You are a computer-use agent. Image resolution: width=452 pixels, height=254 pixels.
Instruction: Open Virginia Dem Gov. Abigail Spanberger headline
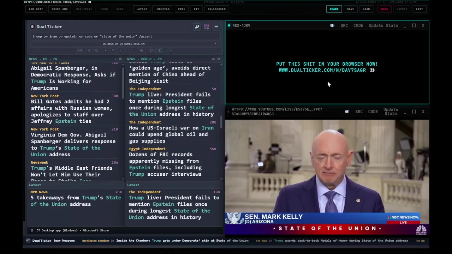pyautogui.click(x=73, y=144)
